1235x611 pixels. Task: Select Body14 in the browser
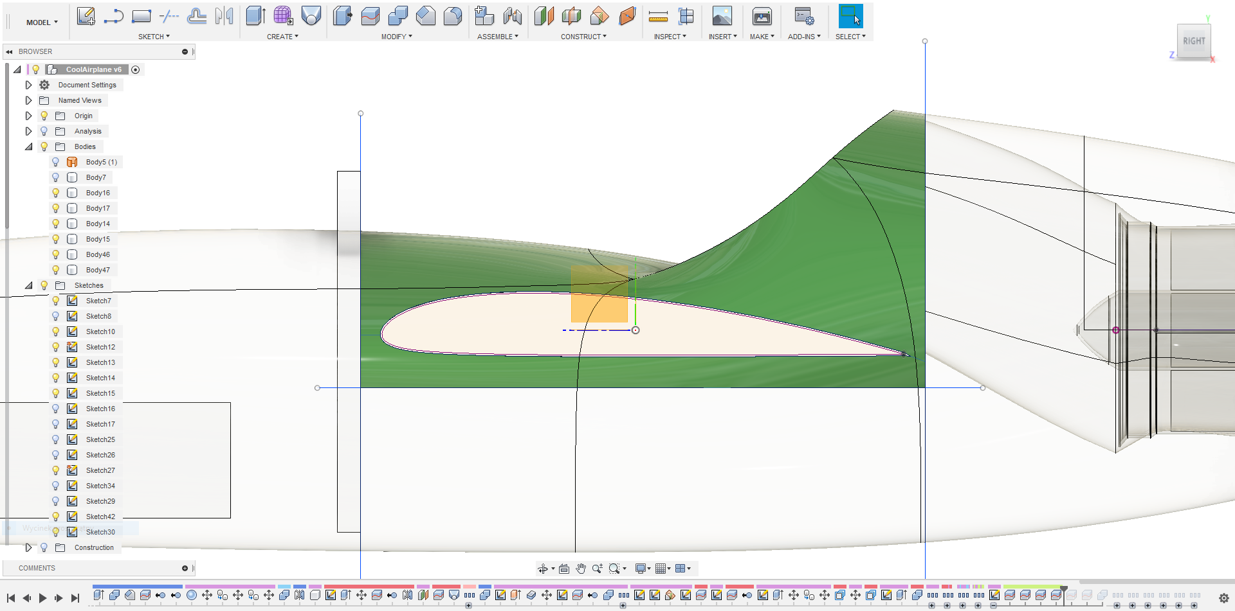pyautogui.click(x=98, y=224)
